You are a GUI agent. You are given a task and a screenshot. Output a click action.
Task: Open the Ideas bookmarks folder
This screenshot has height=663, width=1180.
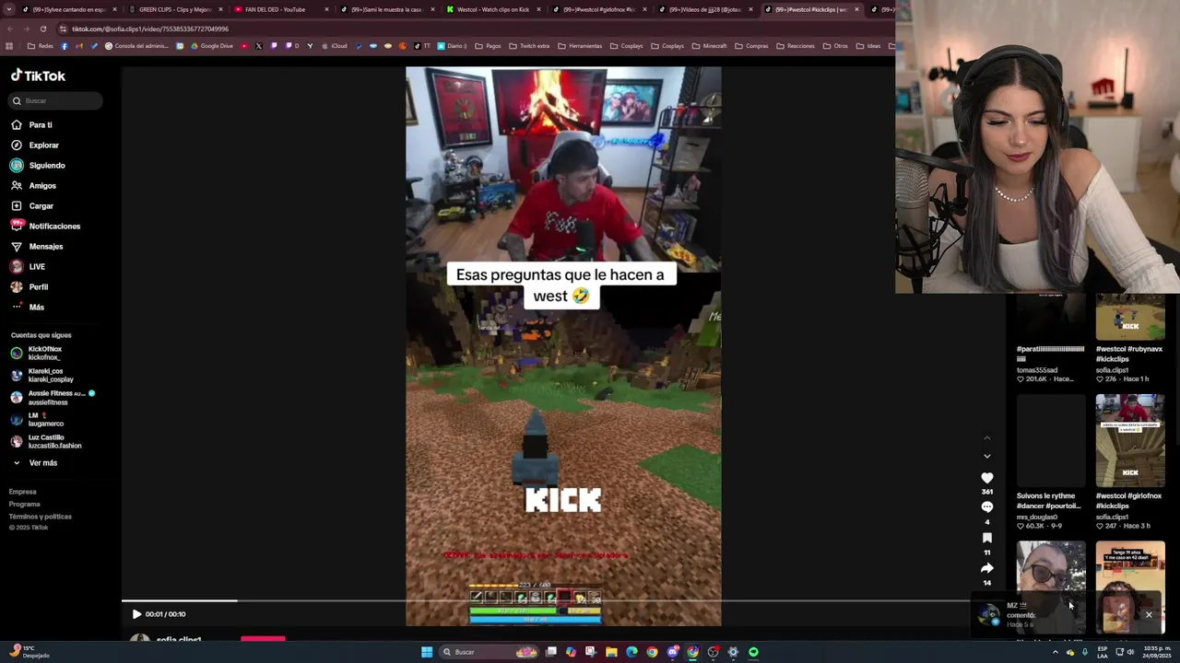[868, 46]
